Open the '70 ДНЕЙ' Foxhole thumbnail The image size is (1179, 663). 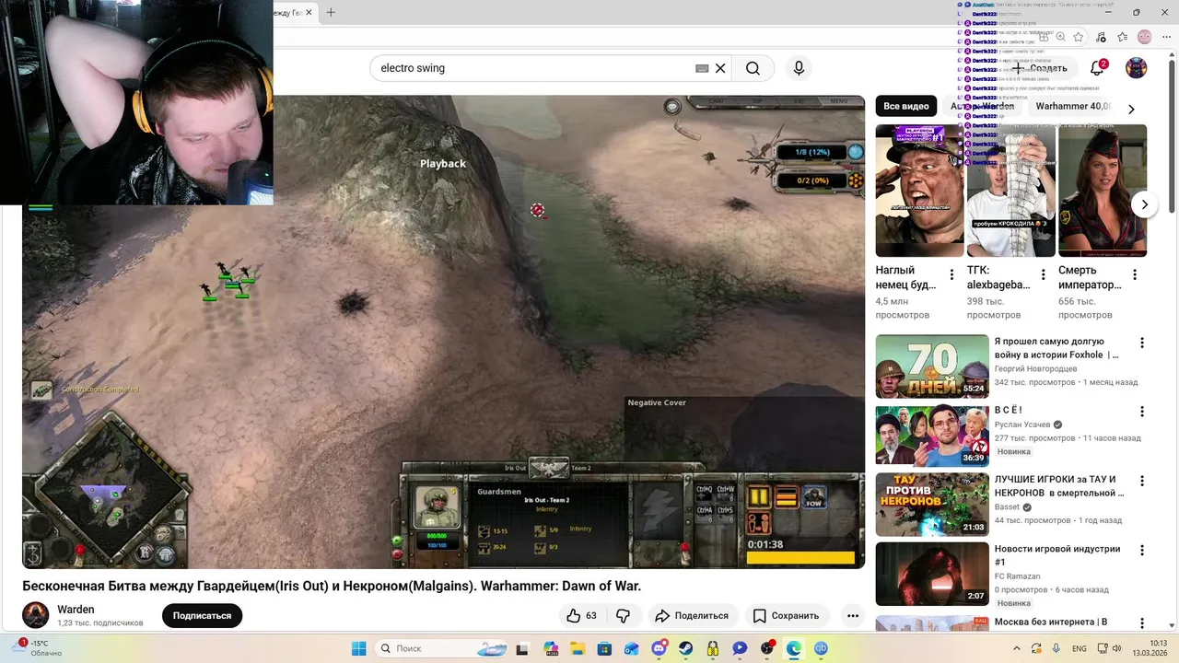(932, 366)
